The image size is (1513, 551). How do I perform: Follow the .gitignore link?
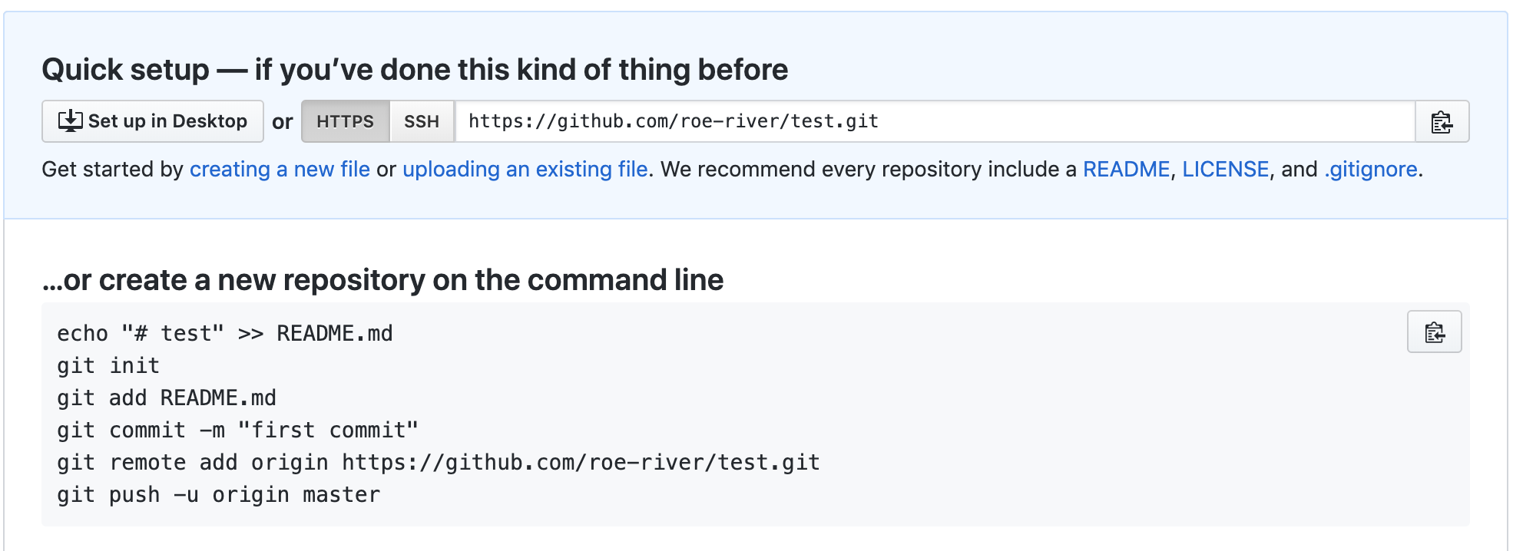pos(1371,170)
